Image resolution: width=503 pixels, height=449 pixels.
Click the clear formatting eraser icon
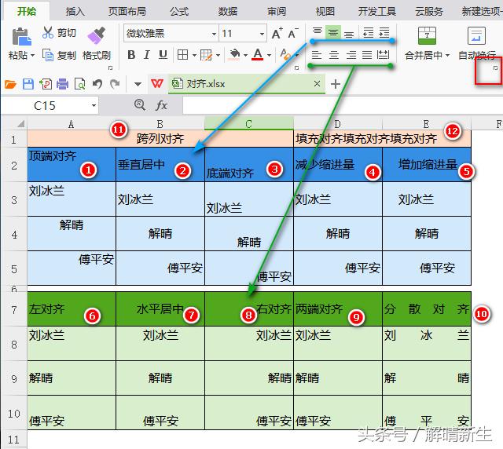click(x=285, y=54)
